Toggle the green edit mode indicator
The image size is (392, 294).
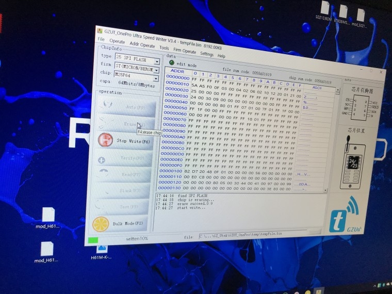point(171,62)
